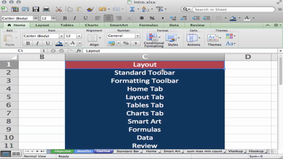
Task: Open the SmartArt ribbon tab
Action: pyautogui.click(x=119, y=25)
